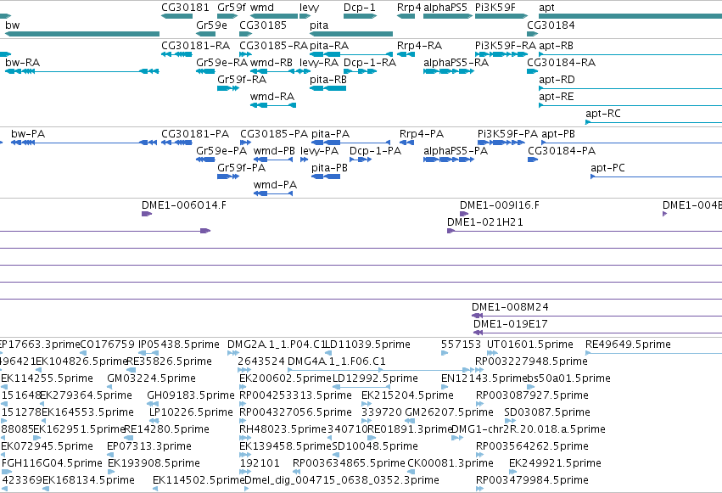The image size is (722, 493).
Task: Click the DME1-021H21 clone label
Action: coord(484,221)
